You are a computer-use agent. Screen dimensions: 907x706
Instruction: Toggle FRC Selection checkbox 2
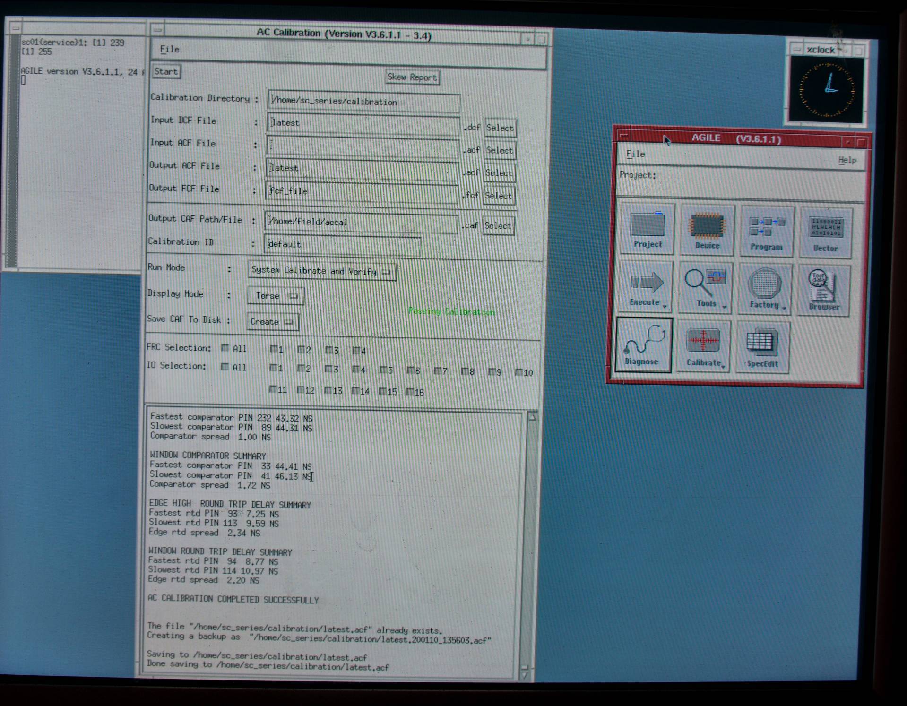click(x=301, y=350)
